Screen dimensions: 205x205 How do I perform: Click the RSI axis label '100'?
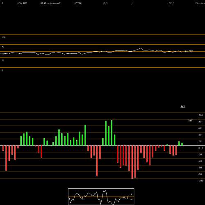(4, 37)
